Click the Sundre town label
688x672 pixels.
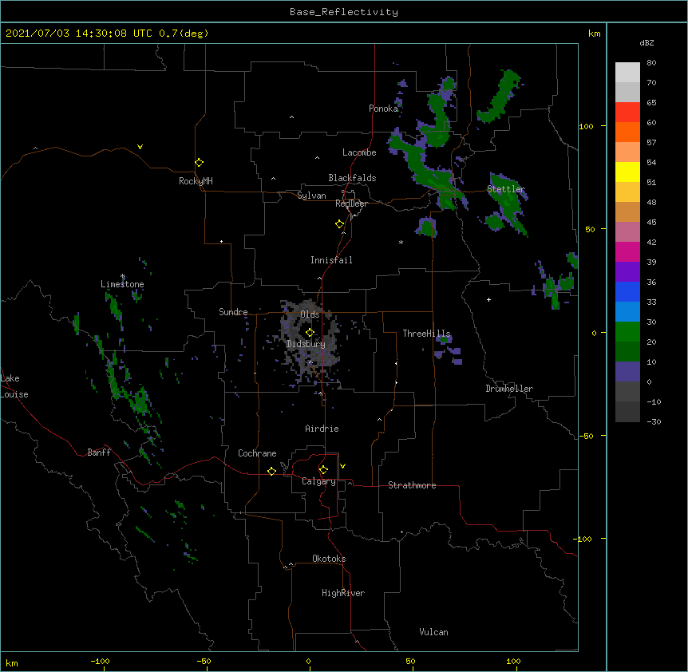click(x=233, y=312)
